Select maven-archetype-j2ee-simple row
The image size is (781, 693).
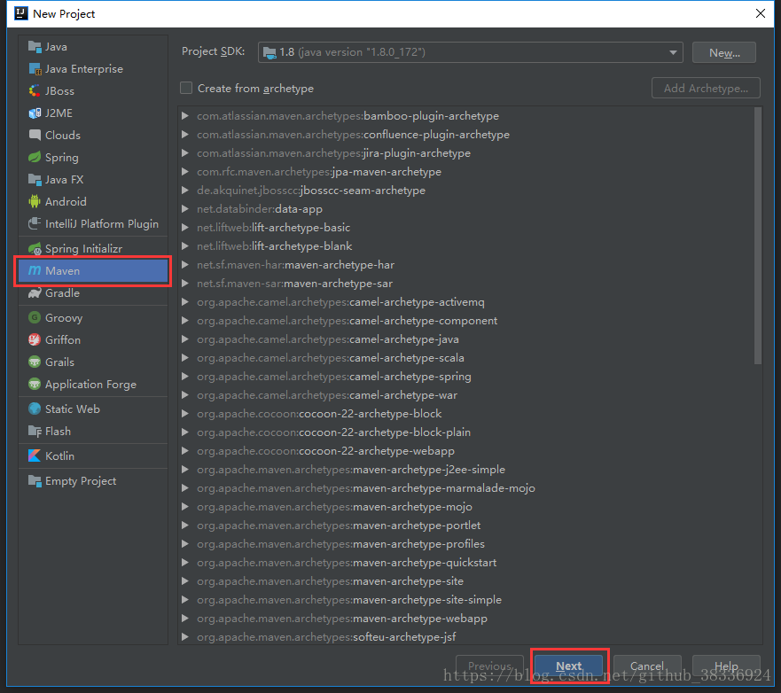tap(470, 470)
